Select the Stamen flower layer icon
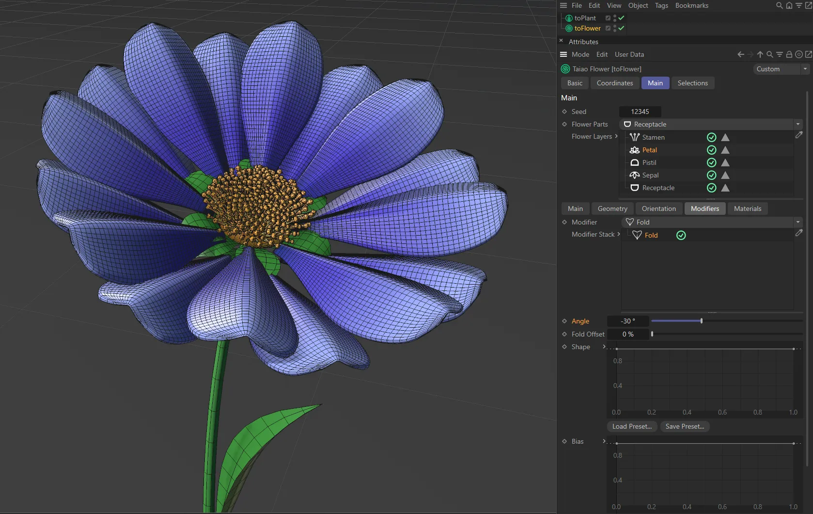This screenshot has height=514, width=813. pos(635,137)
